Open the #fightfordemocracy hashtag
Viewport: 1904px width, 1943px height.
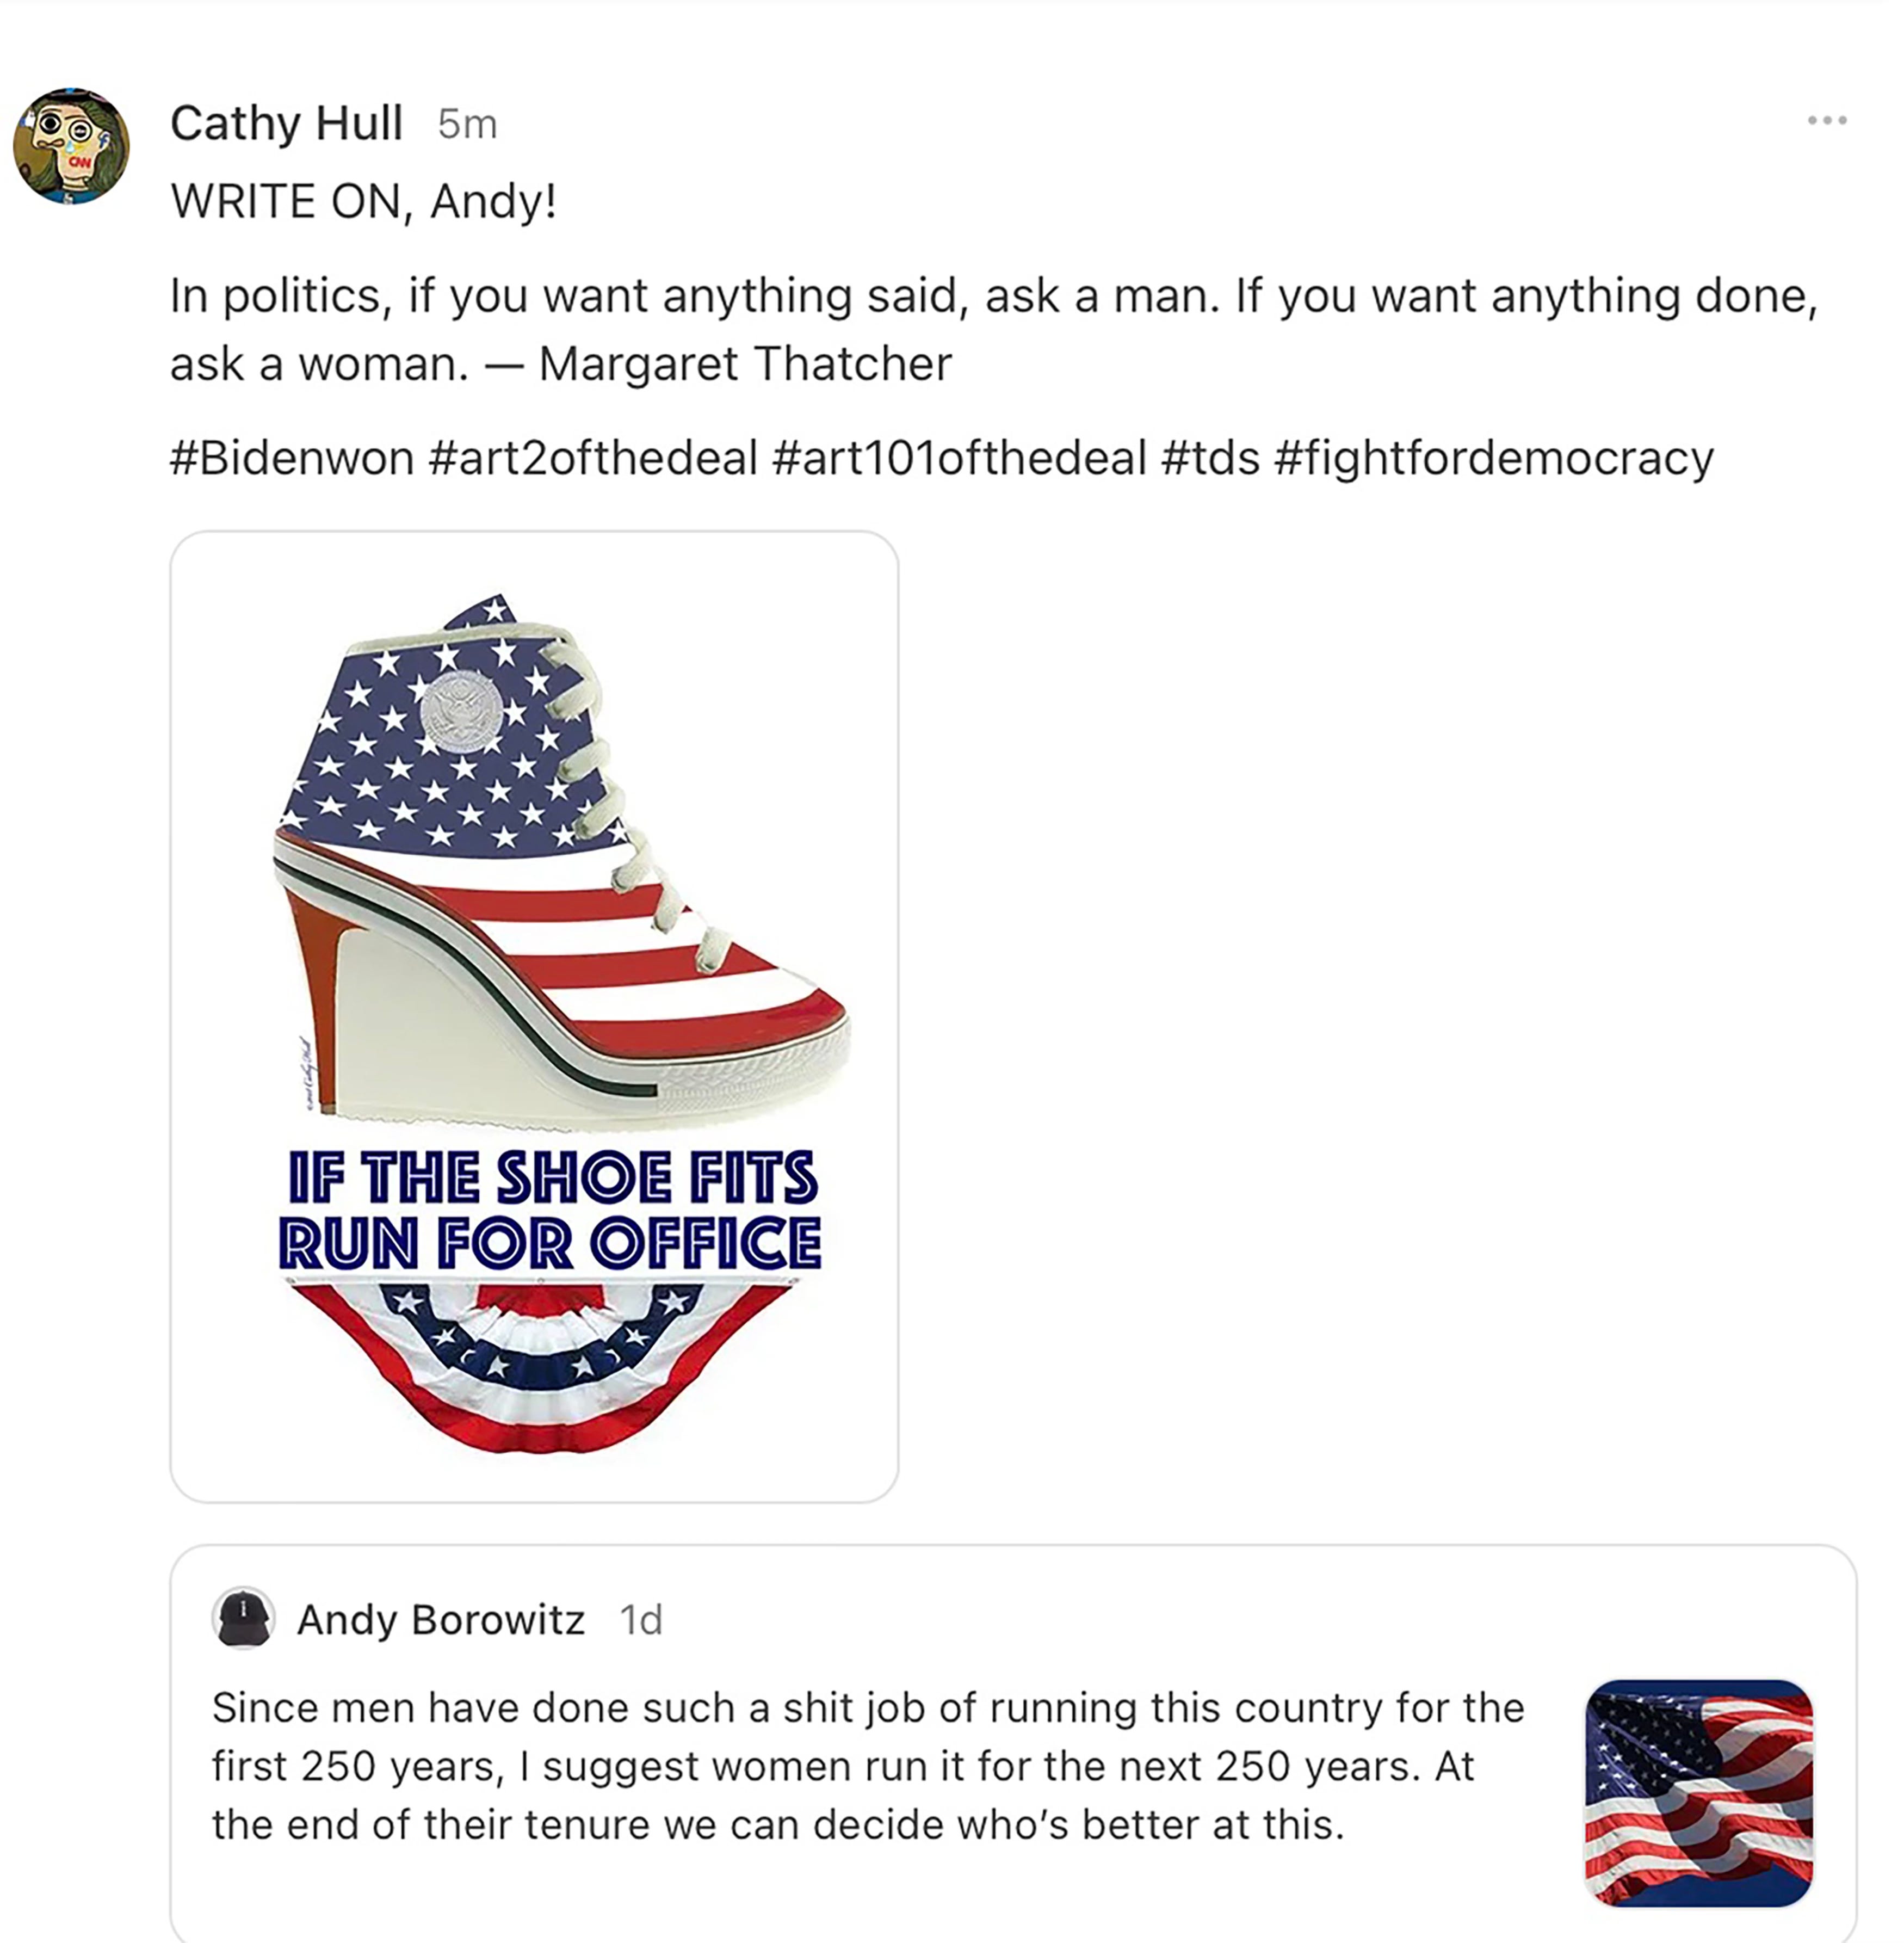[x=1494, y=459]
